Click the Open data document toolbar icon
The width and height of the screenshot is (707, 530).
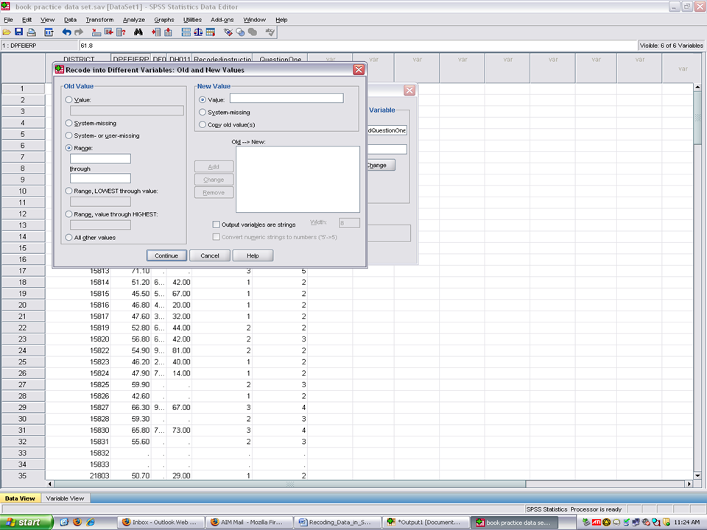(7, 32)
